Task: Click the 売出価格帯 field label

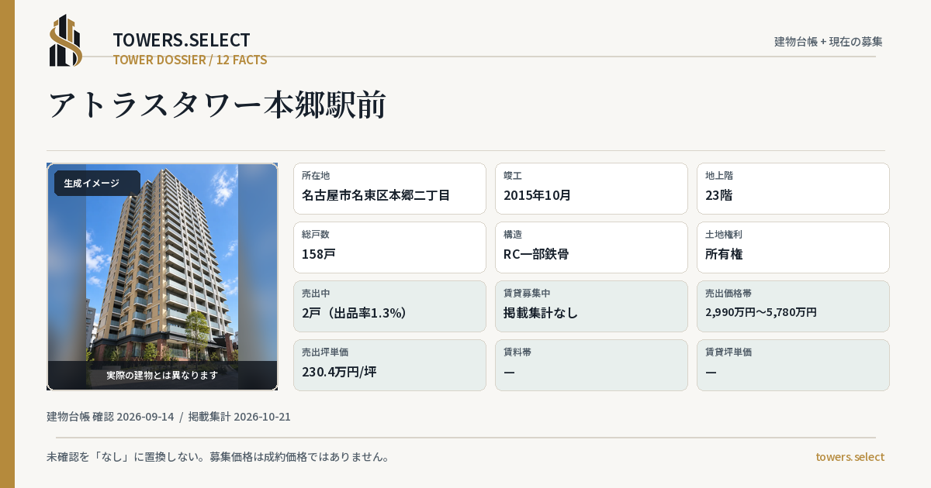Action: click(729, 294)
